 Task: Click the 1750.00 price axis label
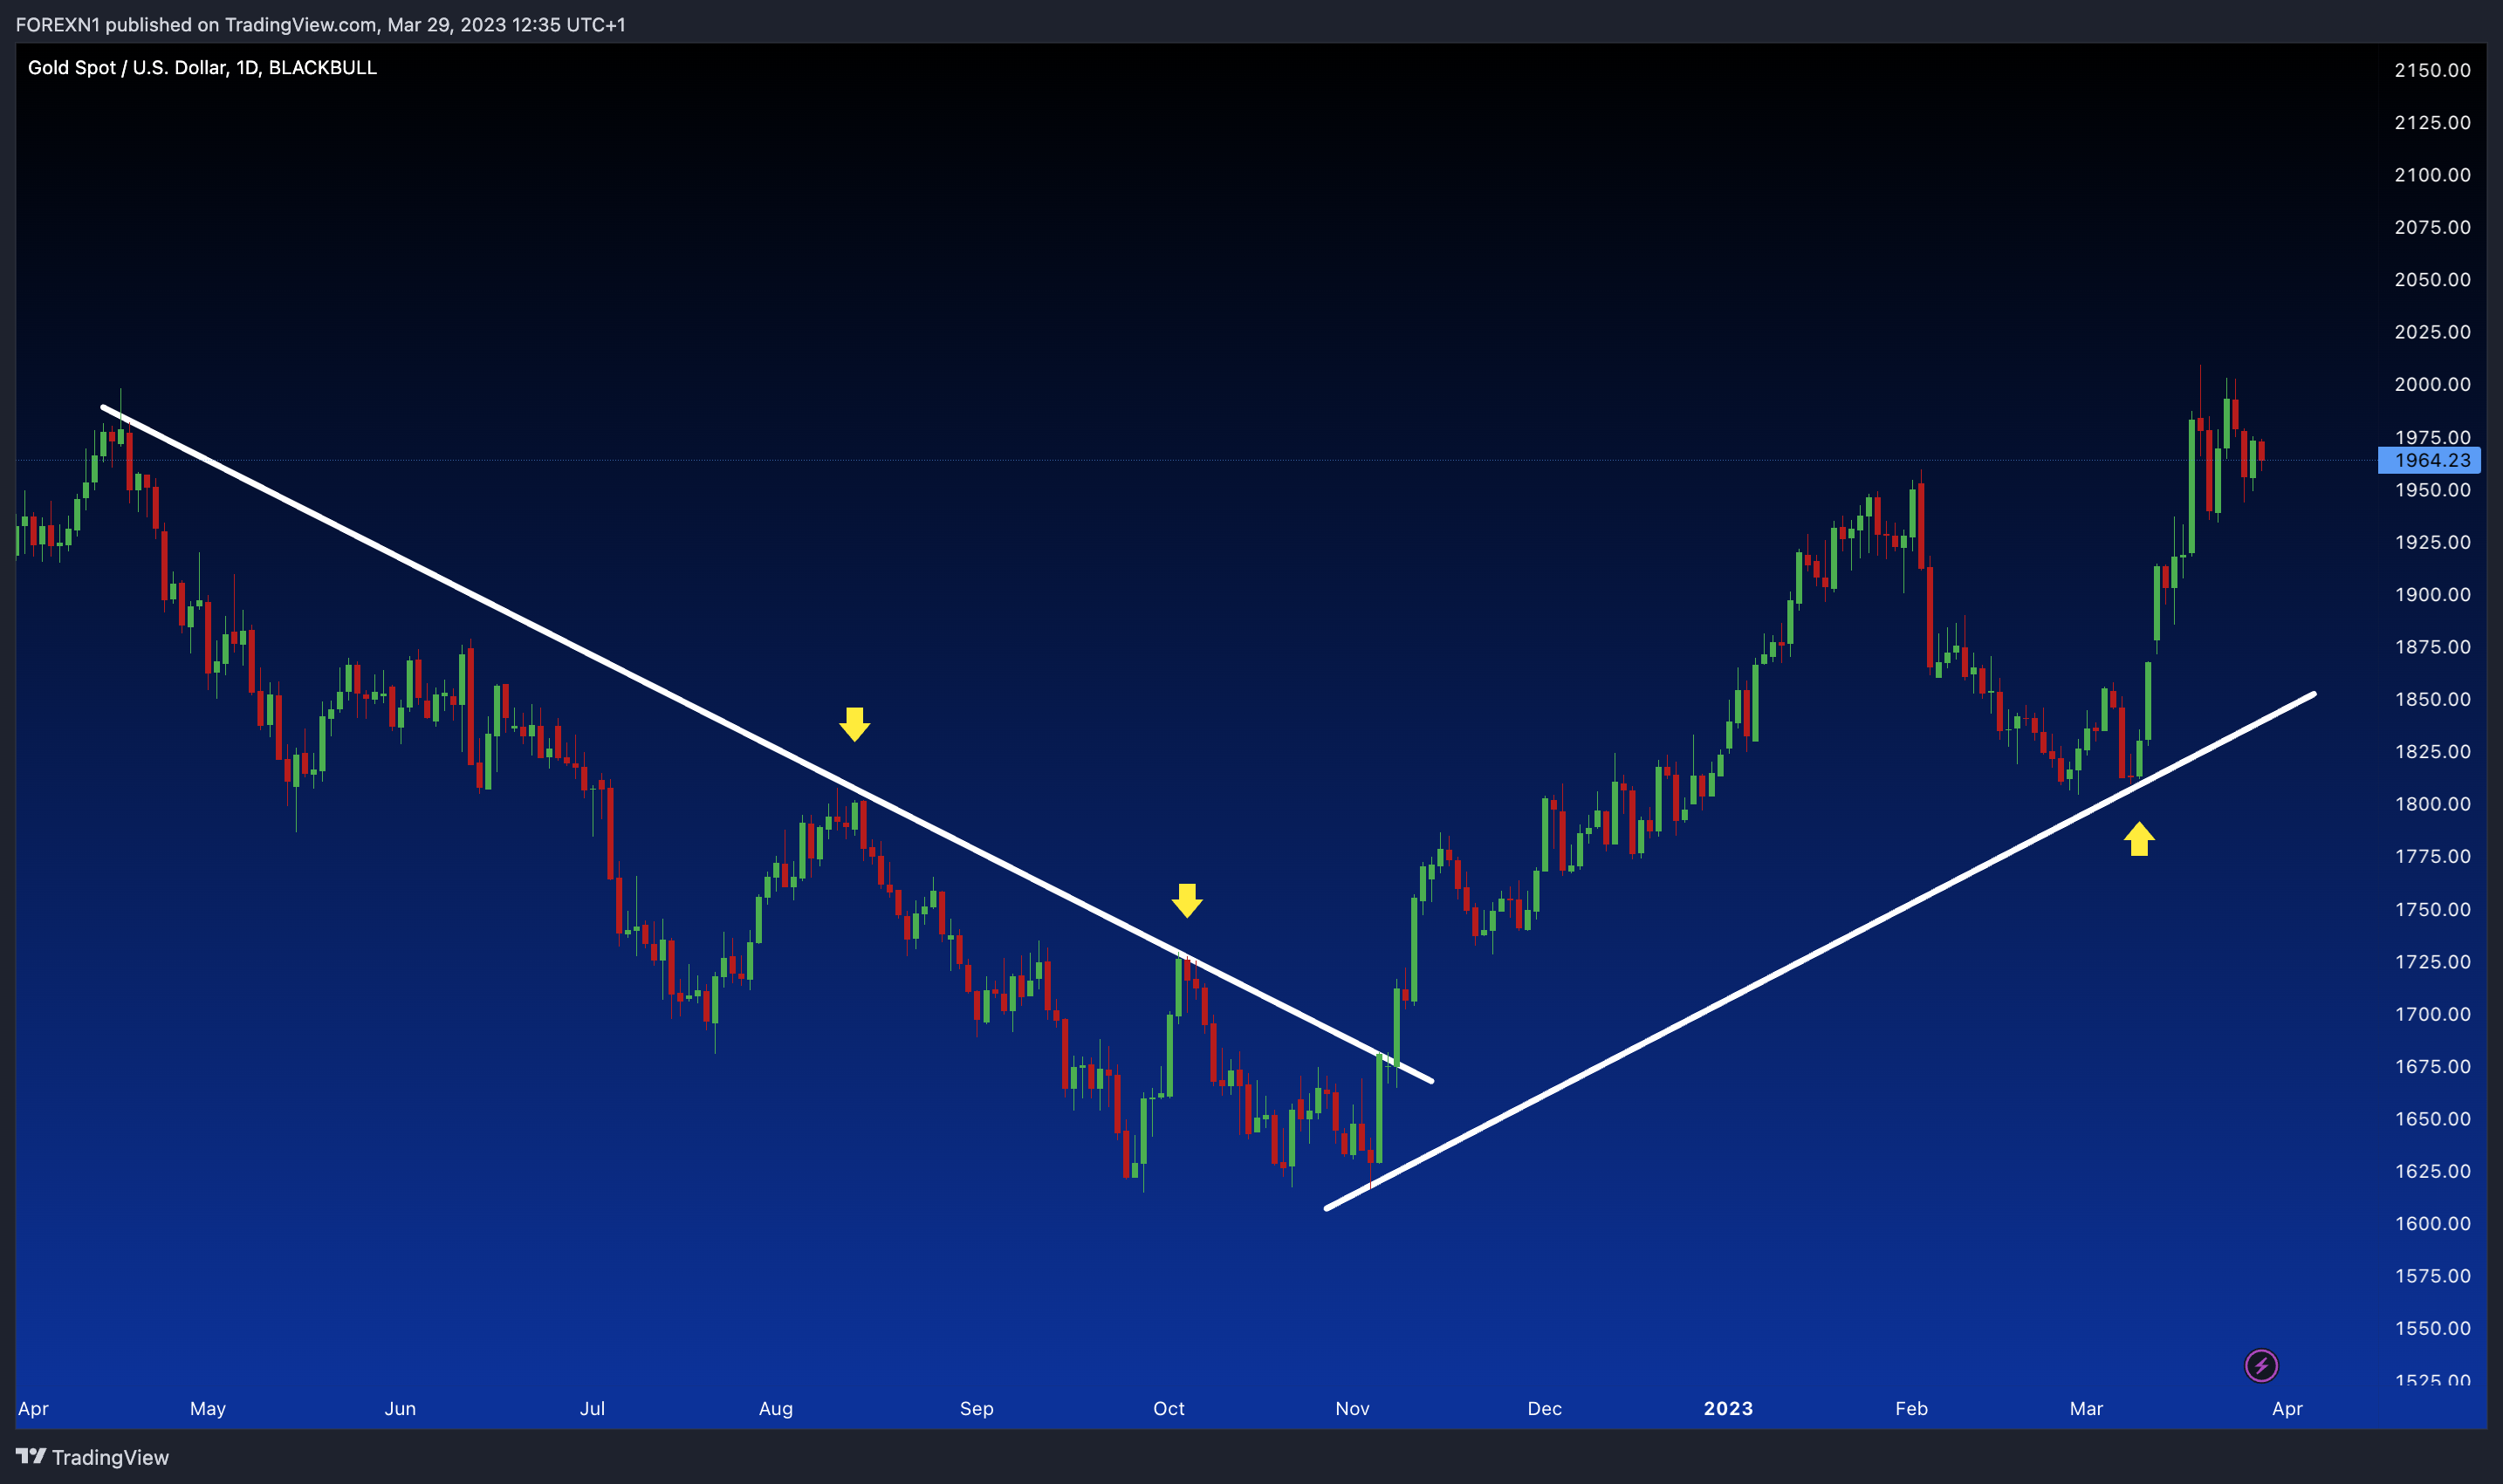tap(2432, 909)
